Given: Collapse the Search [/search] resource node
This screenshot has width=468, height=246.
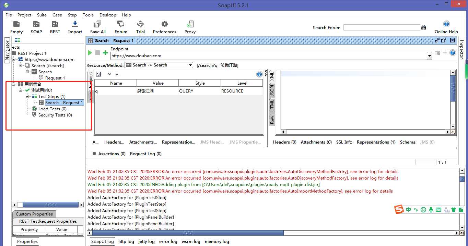Looking at the screenshot, I should (21, 65).
